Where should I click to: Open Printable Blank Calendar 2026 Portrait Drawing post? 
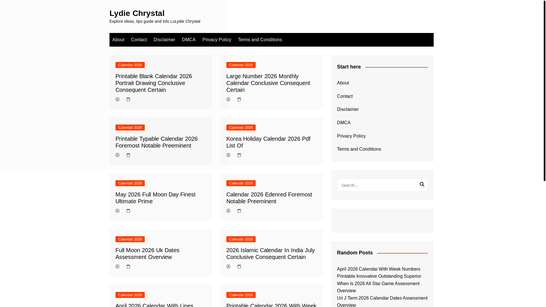(x=154, y=83)
